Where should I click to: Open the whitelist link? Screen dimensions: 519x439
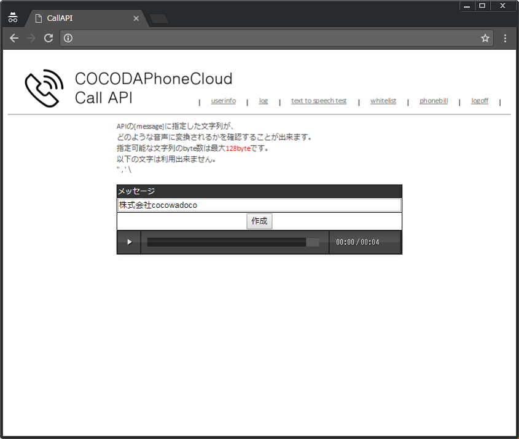point(383,101)
